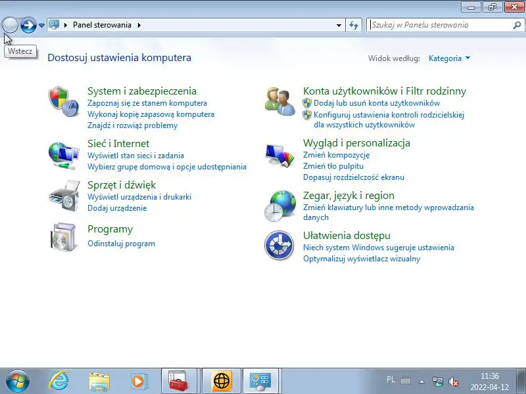This screenshot has width=526, height=394.
Task: Click the muted volume tray icon
Action: [454, 382]
